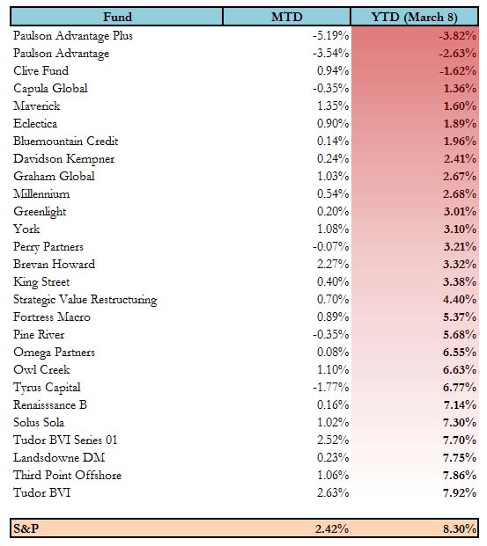The image size is (487, 546).
Task: Select Strategic Value Restructuring fund name
Action: pos(85,300)
